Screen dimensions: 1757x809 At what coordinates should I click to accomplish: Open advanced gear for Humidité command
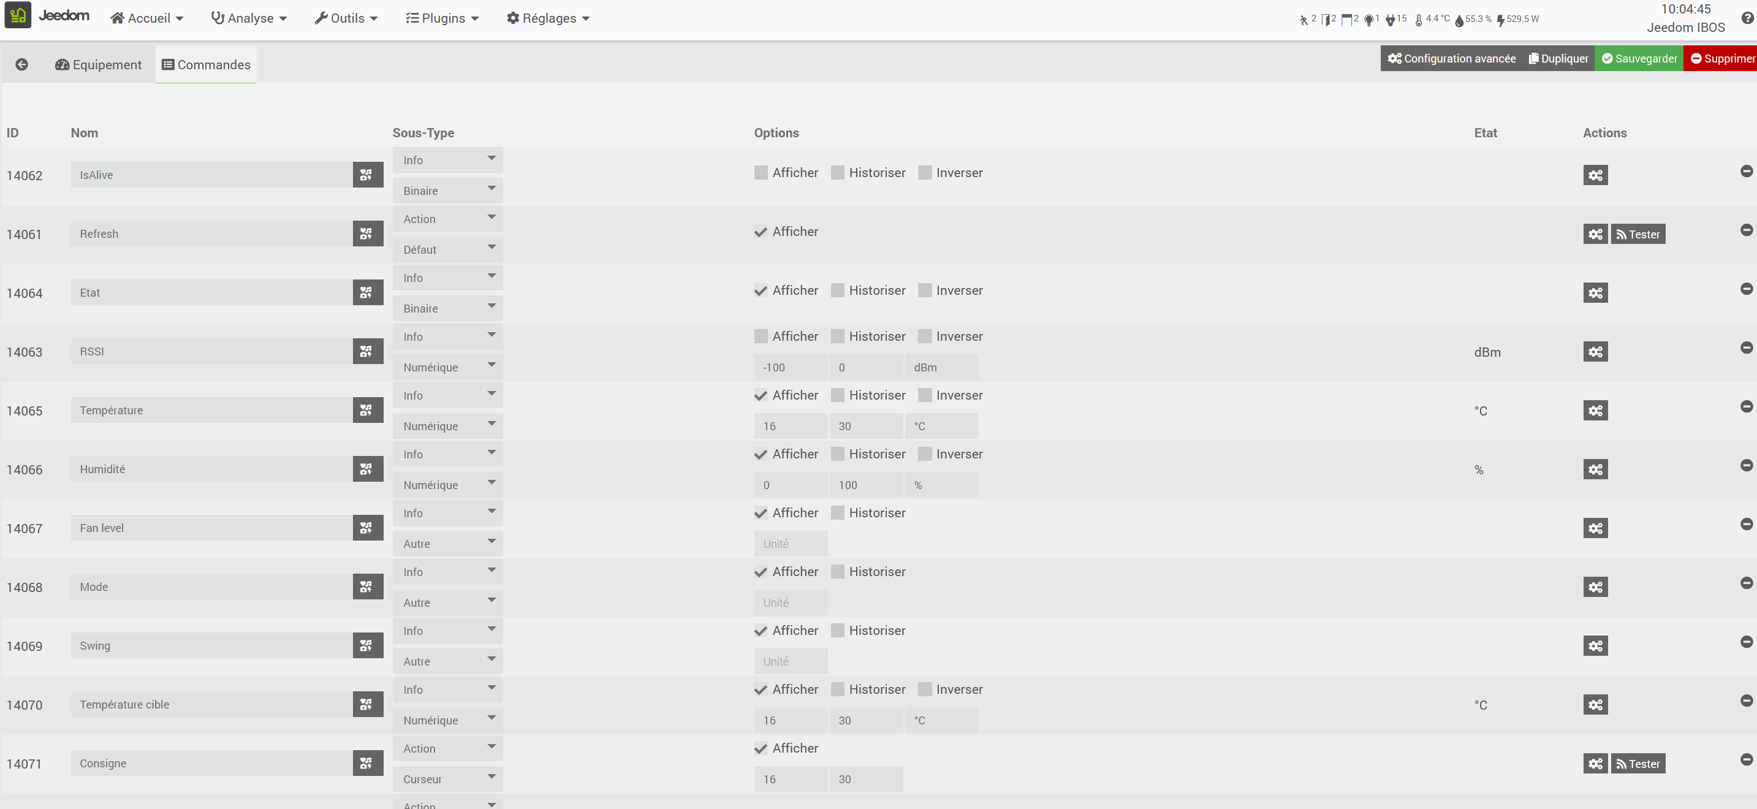tap(1595, 469)
